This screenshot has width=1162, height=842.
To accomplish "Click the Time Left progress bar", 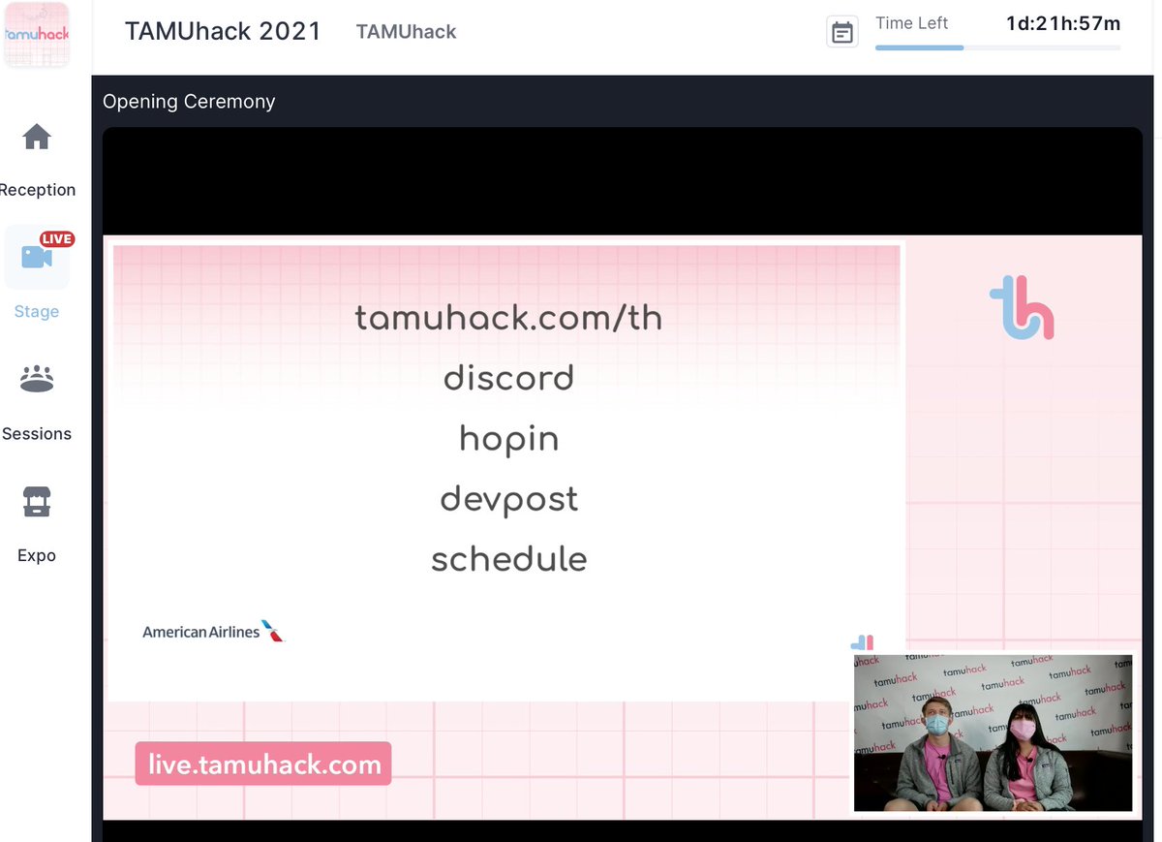I will [x=998, y=47].
